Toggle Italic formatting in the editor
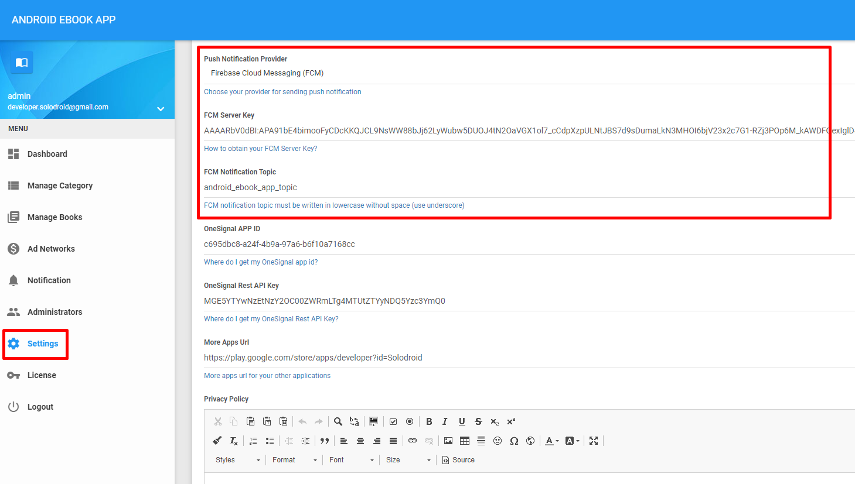 [445, 421]
